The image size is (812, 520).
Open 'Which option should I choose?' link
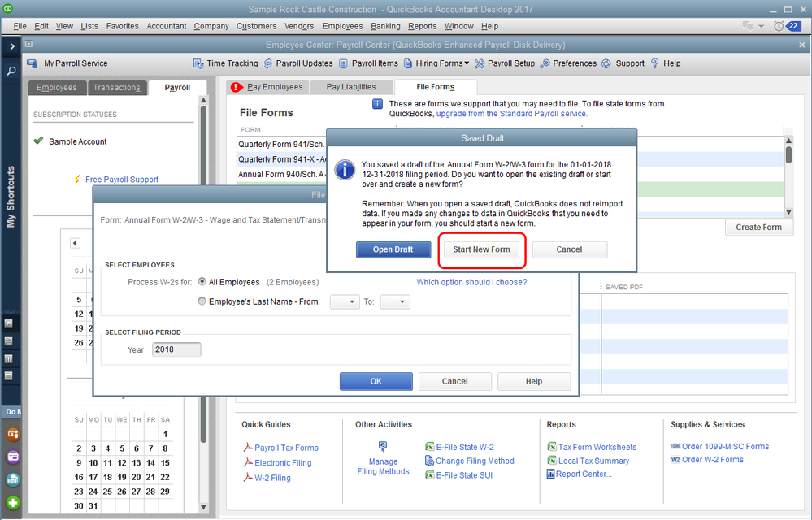471,282
